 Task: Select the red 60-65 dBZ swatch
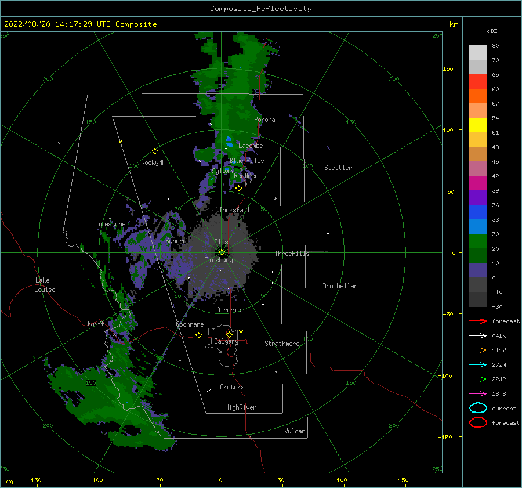pos(478,82)
